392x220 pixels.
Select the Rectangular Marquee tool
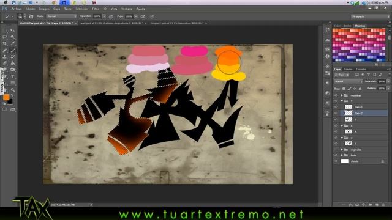click(5, 31)
